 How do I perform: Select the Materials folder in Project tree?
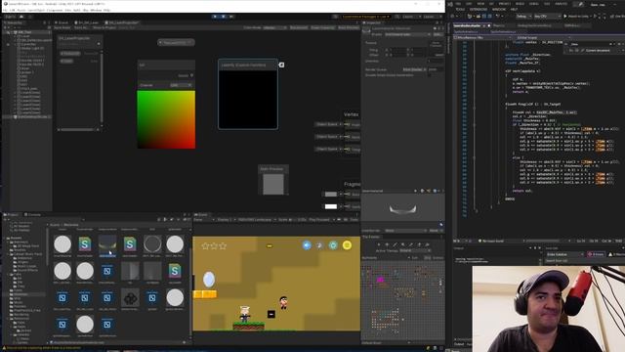21,294
